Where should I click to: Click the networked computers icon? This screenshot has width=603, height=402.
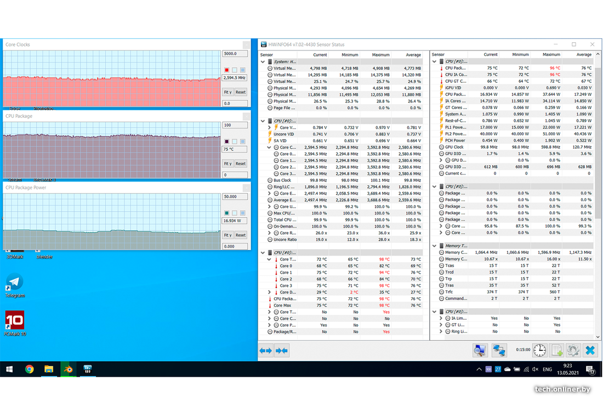tap(499, 350)
